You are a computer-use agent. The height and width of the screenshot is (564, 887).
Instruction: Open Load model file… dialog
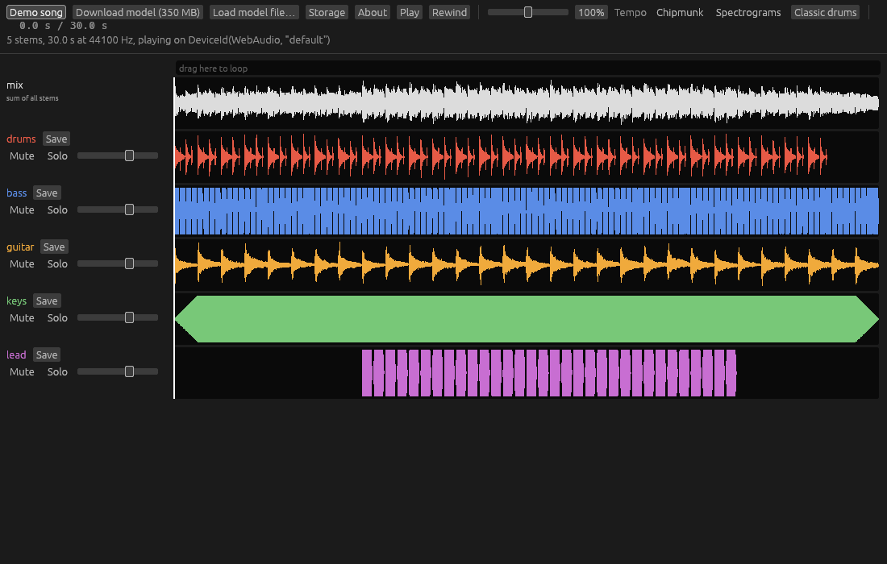coord(254,12)
